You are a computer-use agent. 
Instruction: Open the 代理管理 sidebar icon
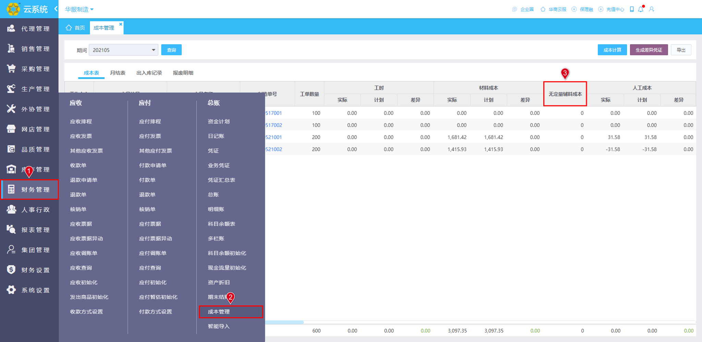coord(11,28)
